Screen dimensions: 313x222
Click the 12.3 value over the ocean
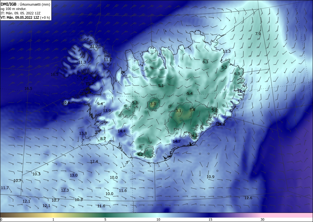(x=65, y=190)
